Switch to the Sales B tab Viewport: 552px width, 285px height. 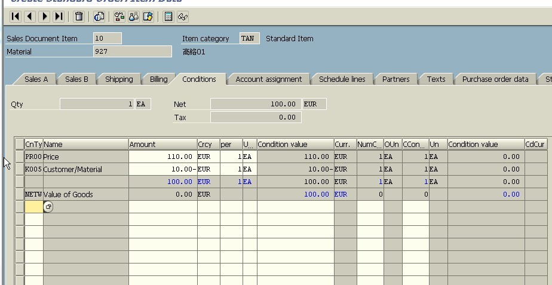pos(76,79)
